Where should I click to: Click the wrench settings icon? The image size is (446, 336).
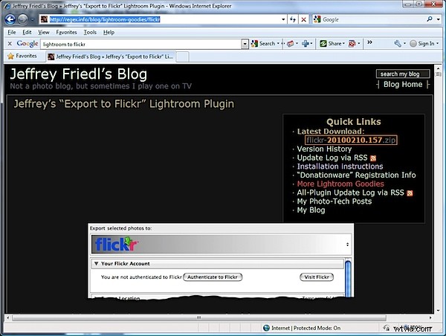pyautogui.click(x=398, y=44)
